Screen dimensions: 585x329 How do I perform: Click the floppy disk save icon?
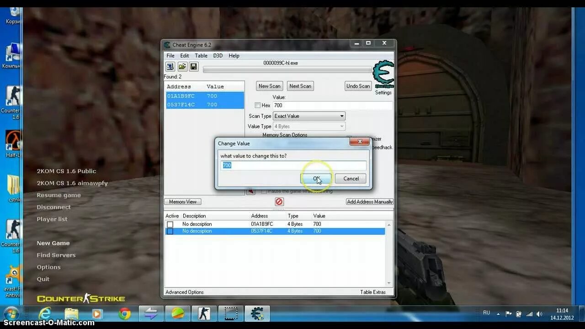pos(194,67)
